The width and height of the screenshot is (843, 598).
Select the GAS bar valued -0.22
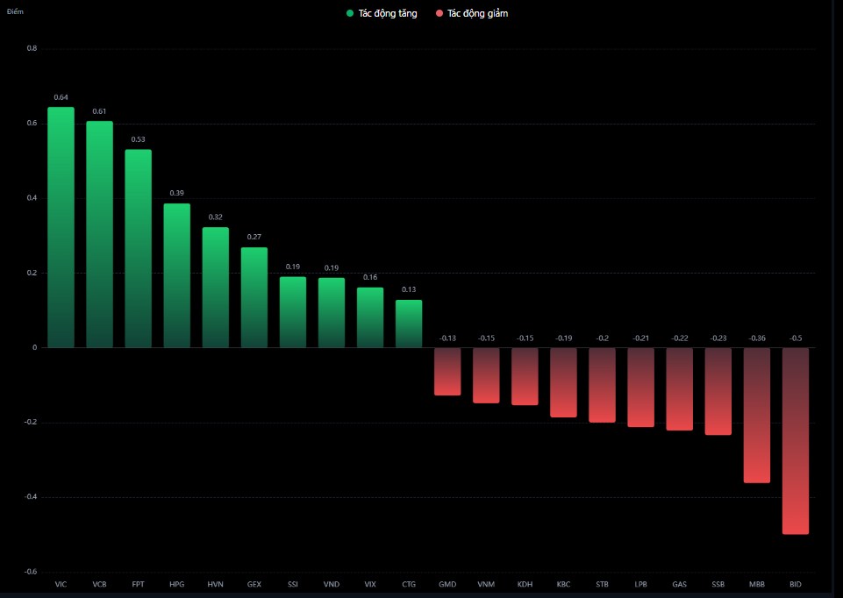(679, 388)
